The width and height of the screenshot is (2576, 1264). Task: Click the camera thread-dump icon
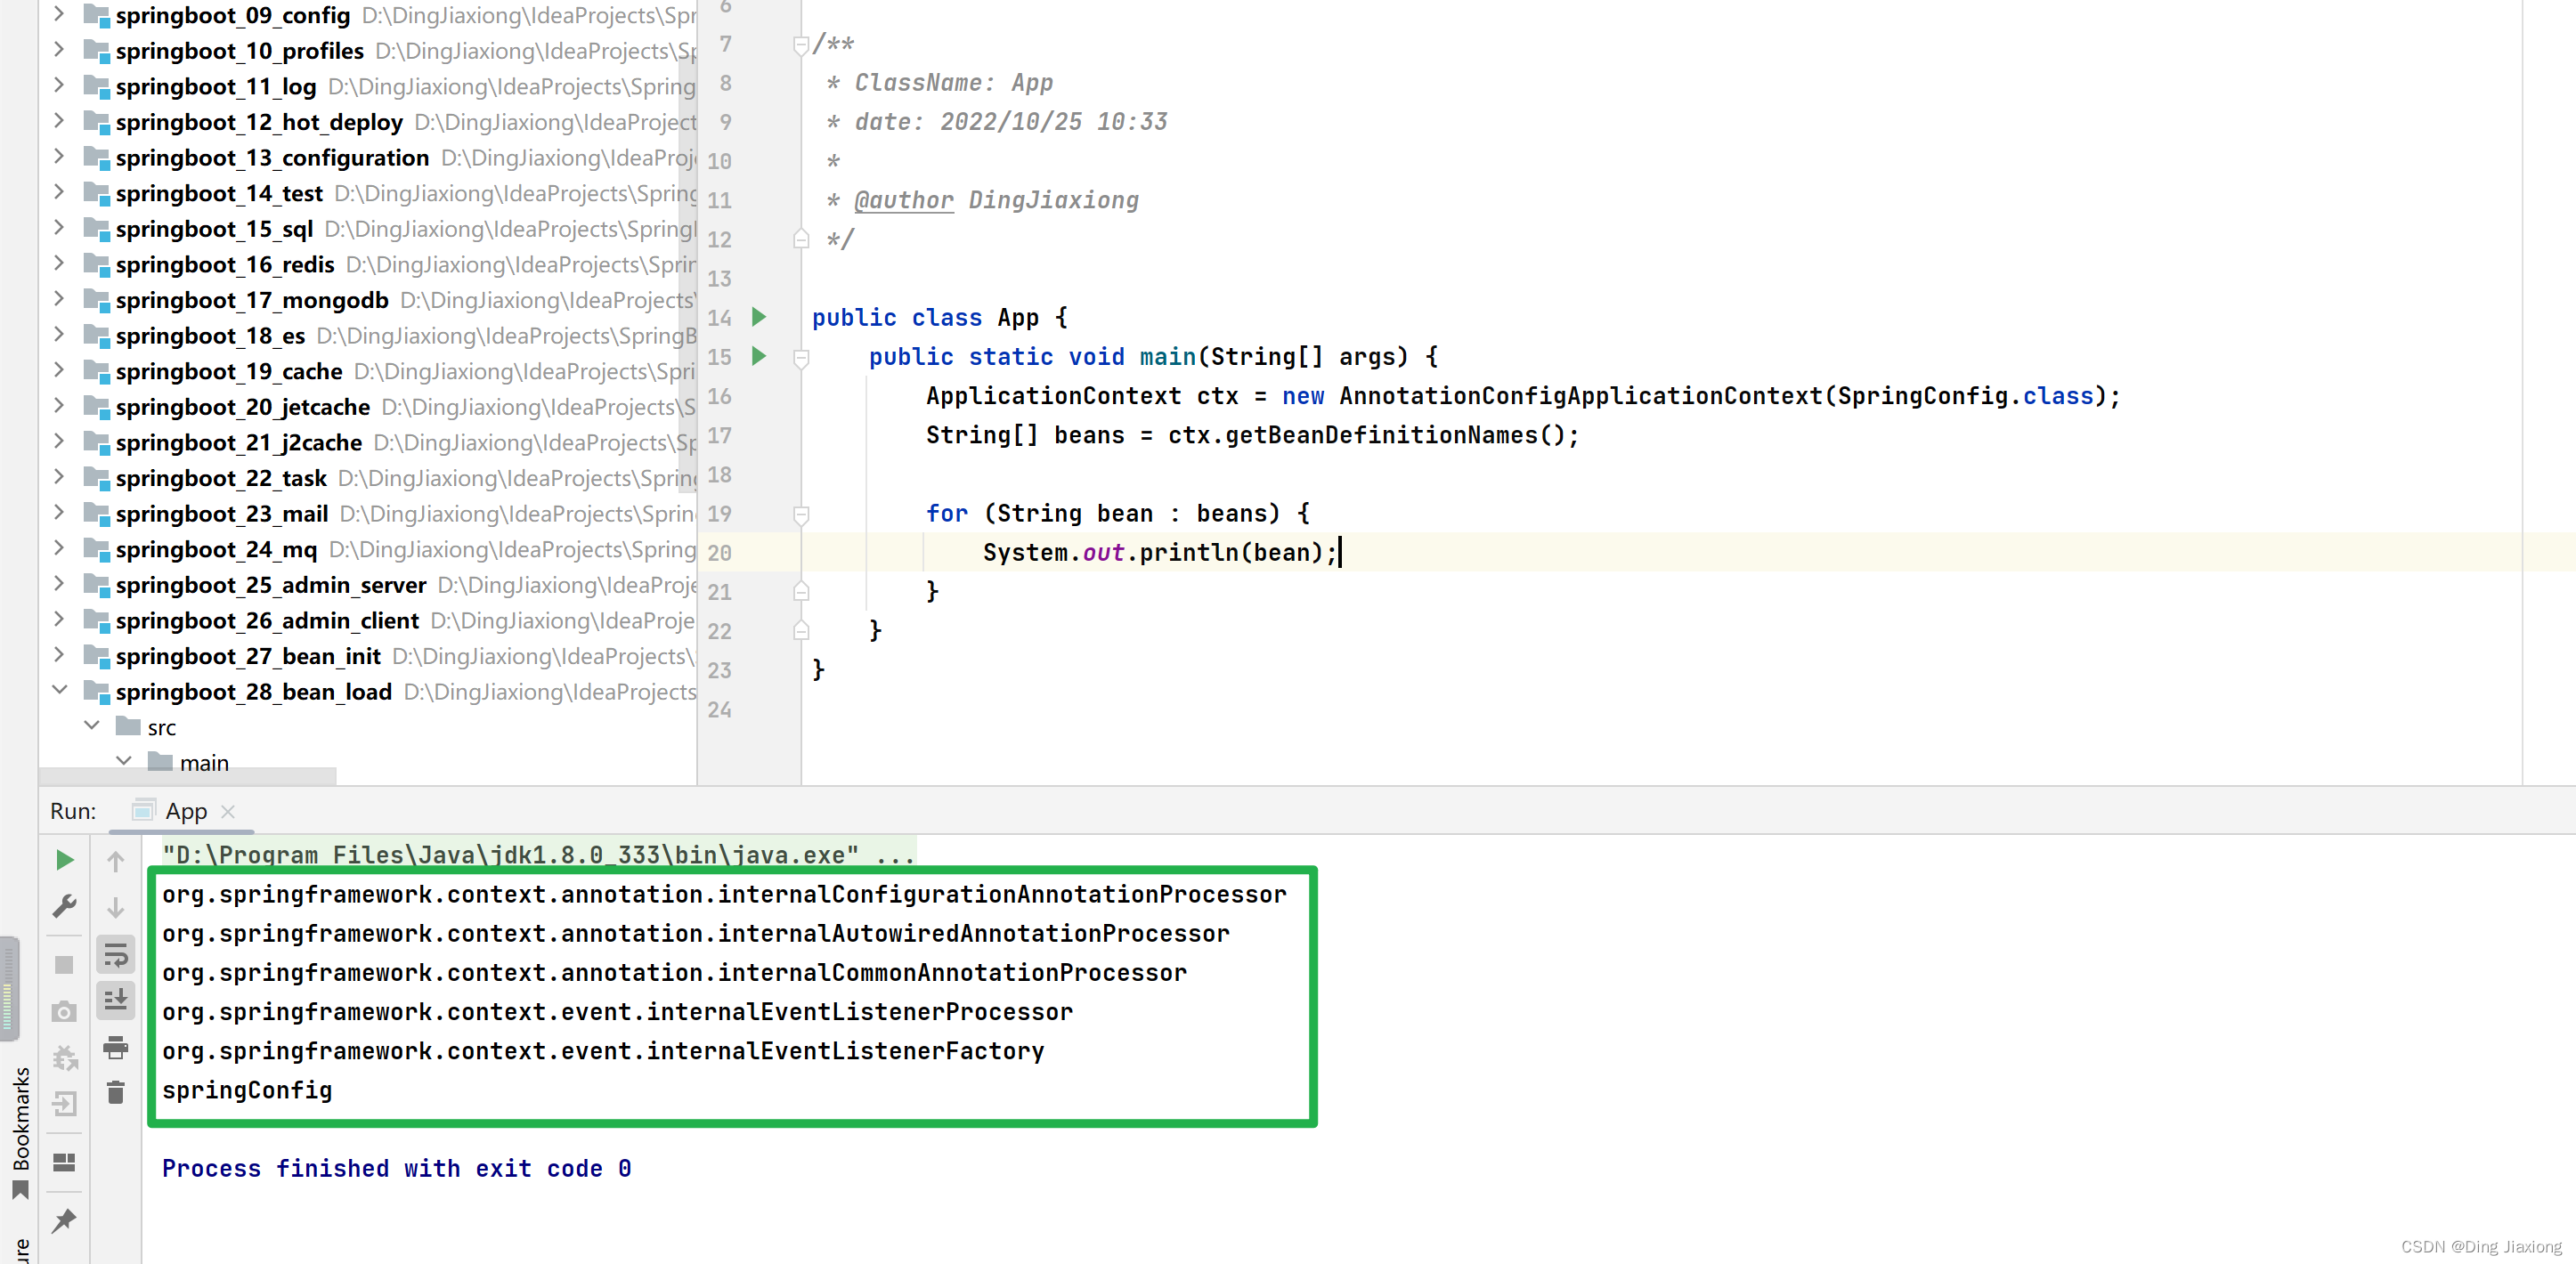pyautogui.click(x=65, y=1012)
